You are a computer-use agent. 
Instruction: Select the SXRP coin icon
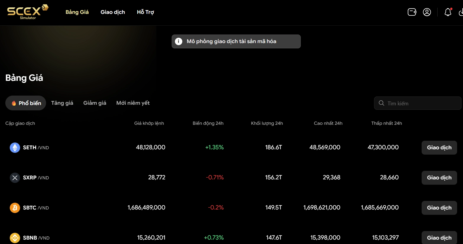[15, 178]
